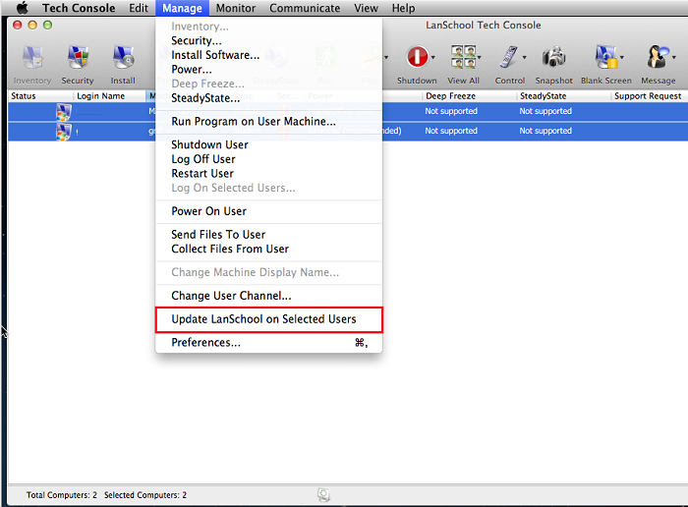The image size is (688, 507).
Task: Close the Manage menu
Action: [182, 8]
